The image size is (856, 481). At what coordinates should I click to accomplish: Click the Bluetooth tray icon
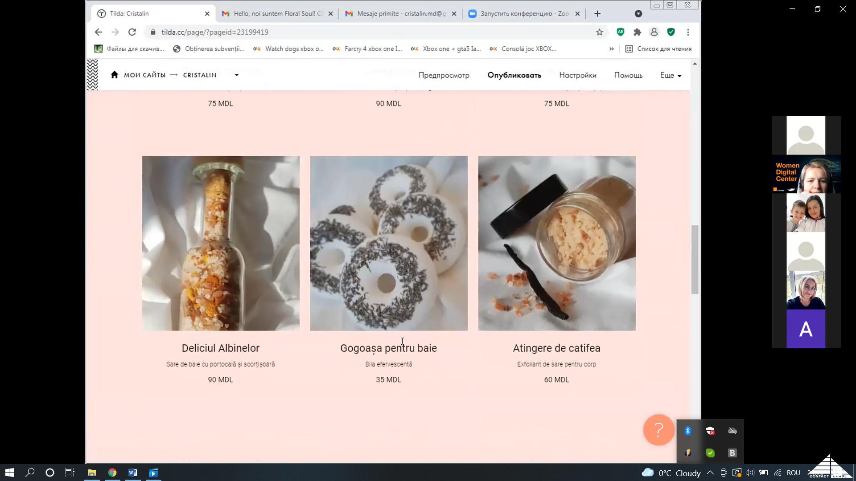click(688, 431)
